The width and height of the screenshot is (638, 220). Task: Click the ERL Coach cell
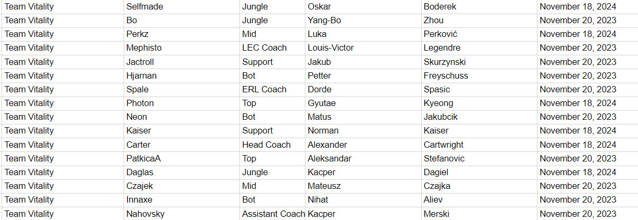272,90
